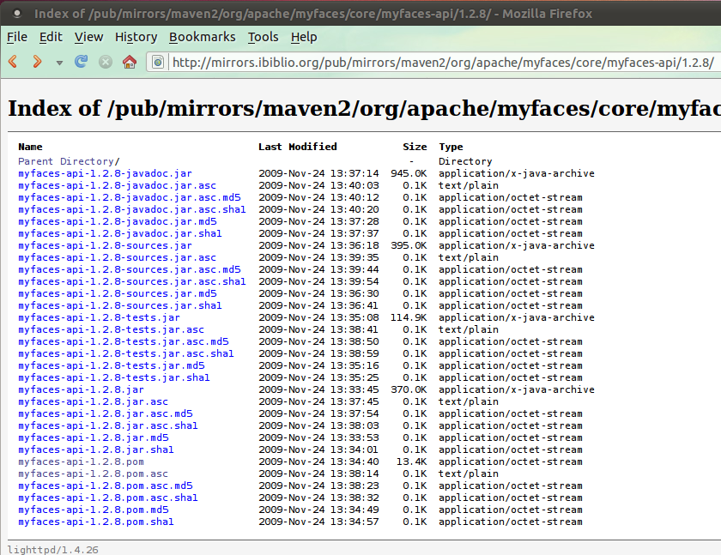721x555 pixels.
Task: Download myfaces-api-1.2.8-tests.jar
Action: pos(99,317)
